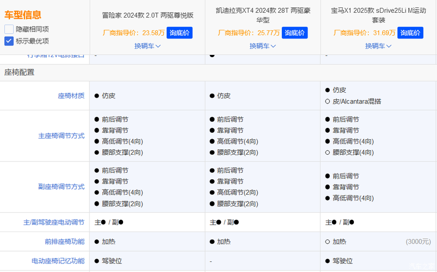437x272 pixels.
Task: Uncheck the 标示最优项 checkbox
Action: [9, 41]
